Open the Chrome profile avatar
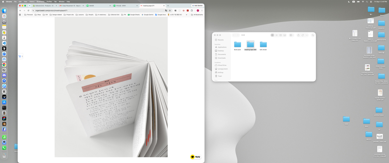389x163 pixels. point(198,11)
